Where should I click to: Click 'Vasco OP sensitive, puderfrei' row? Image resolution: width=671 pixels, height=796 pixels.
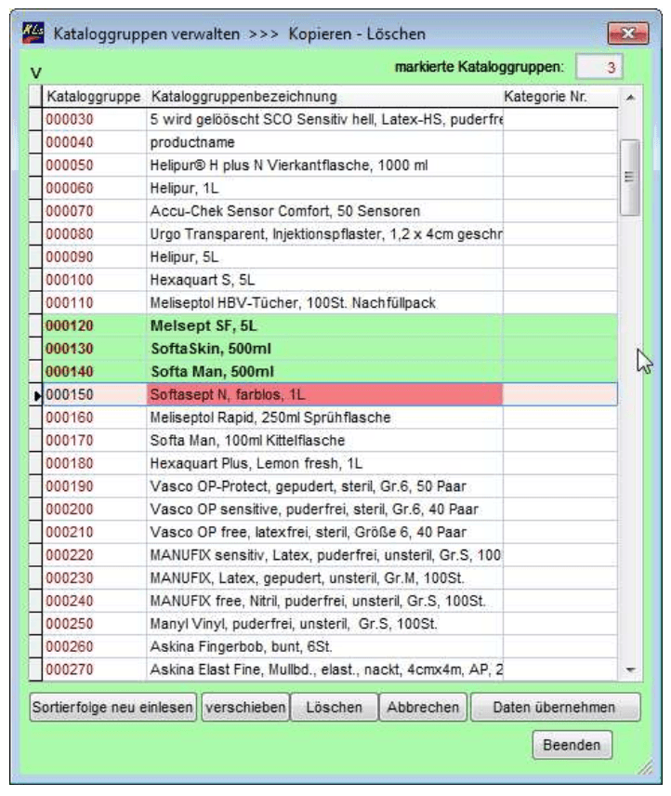point(324,510)
